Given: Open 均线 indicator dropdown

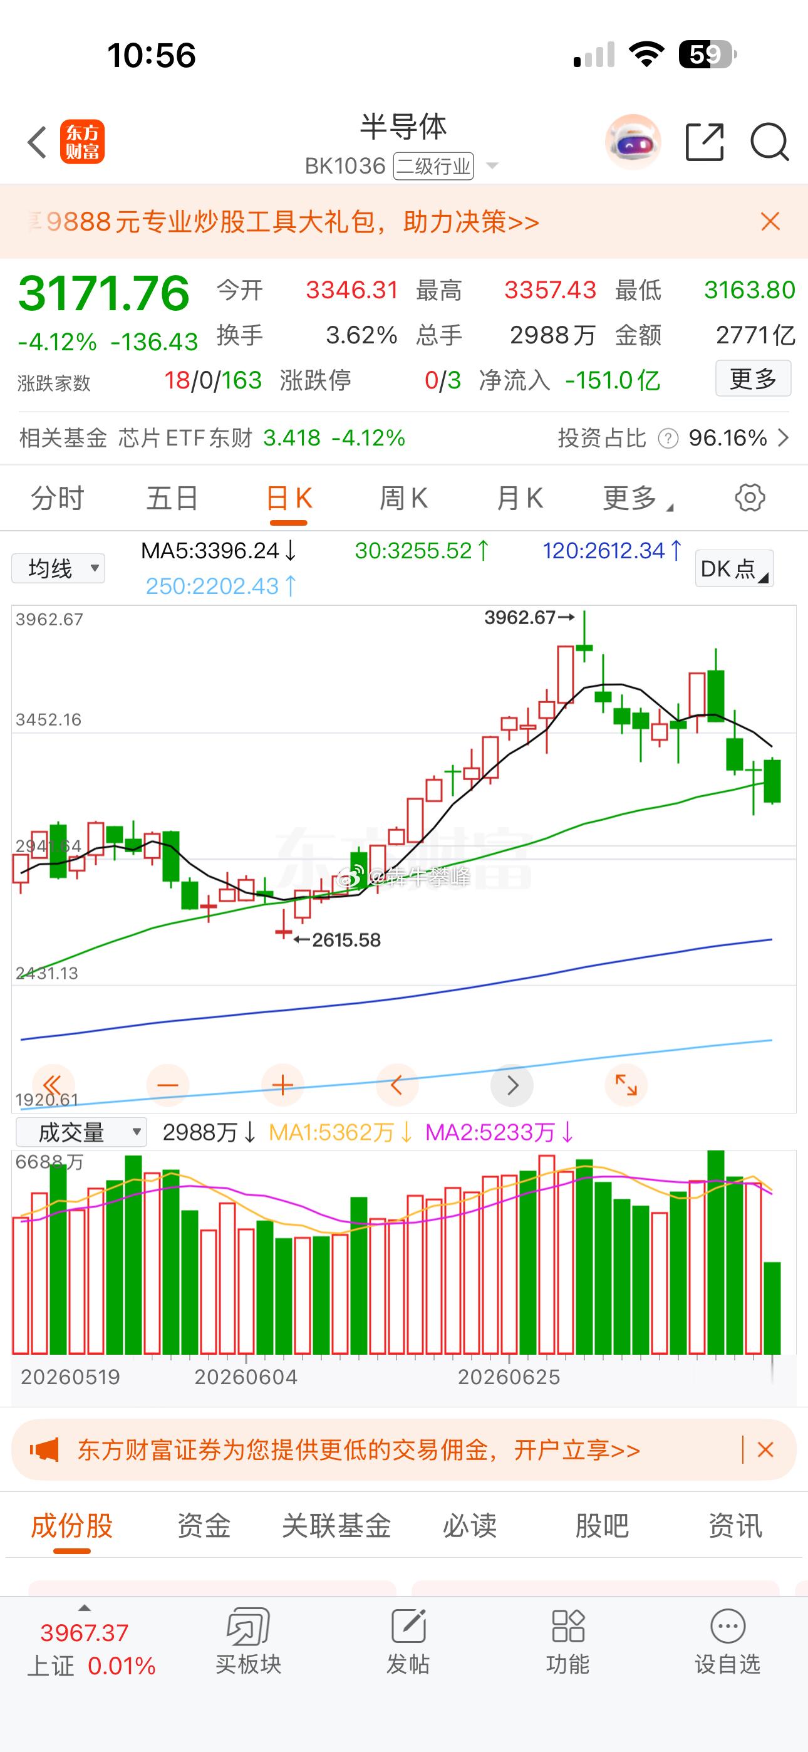Looking at the screenshot, I should [x=58, y=568].
